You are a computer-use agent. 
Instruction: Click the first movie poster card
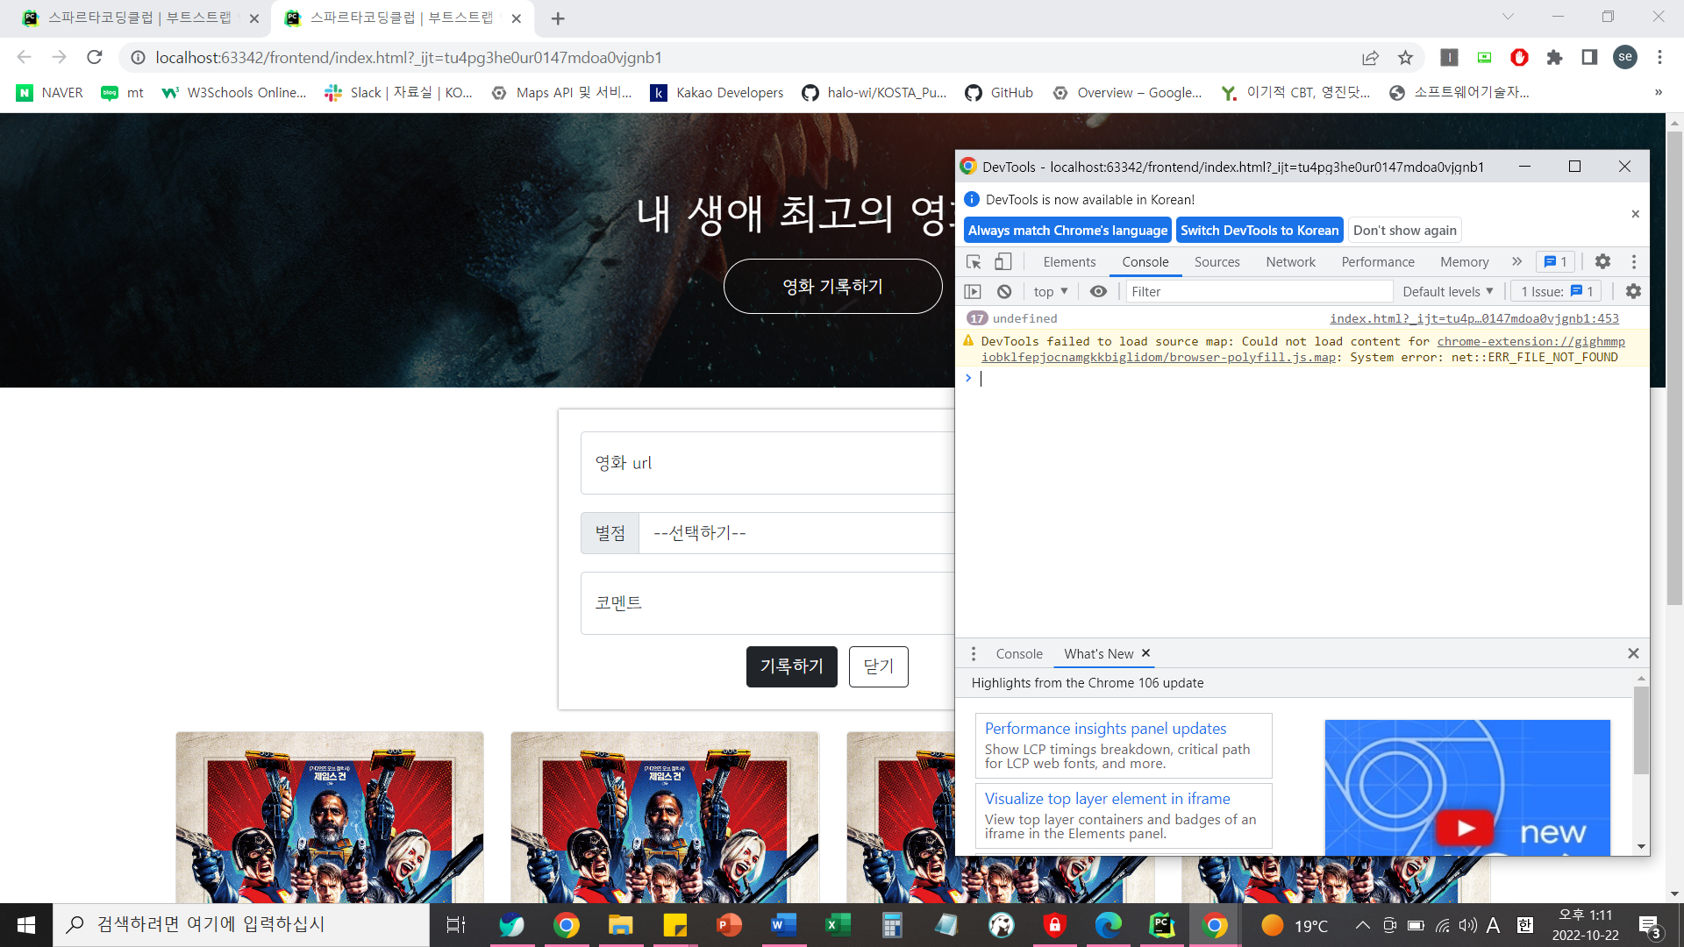[330, 817]
